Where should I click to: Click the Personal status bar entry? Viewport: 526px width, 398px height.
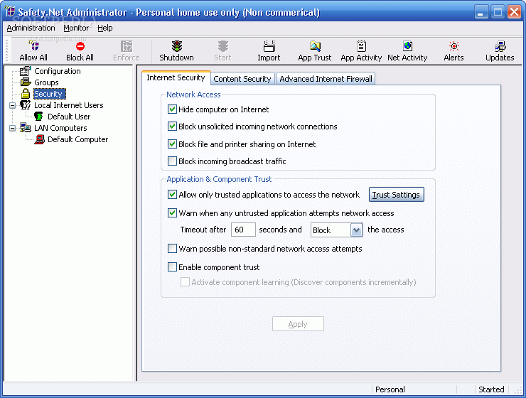(390, 389)
